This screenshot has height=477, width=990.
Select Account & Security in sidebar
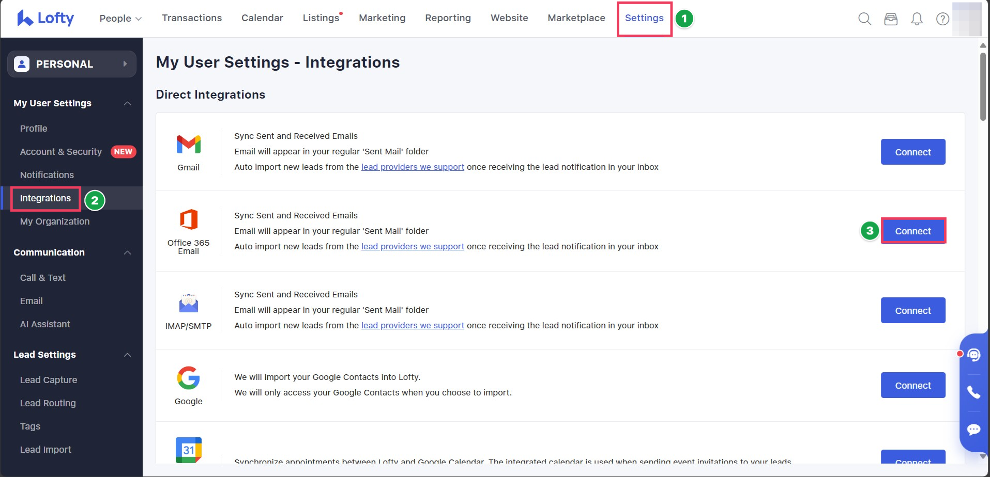click(61, 152)
